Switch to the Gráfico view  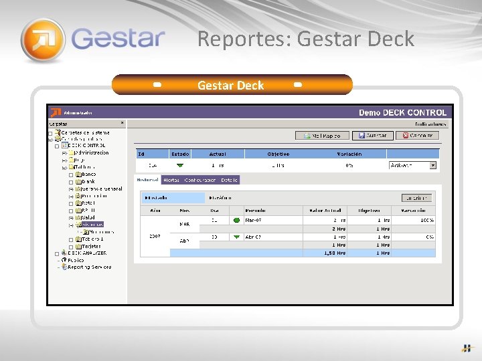tap(220, 198)
